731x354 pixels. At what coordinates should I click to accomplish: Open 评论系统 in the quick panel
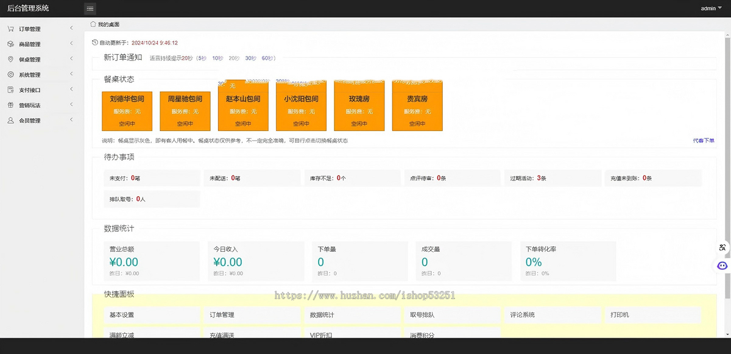point(553,315)
